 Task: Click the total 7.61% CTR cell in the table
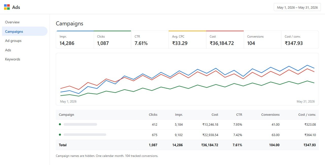237,145
